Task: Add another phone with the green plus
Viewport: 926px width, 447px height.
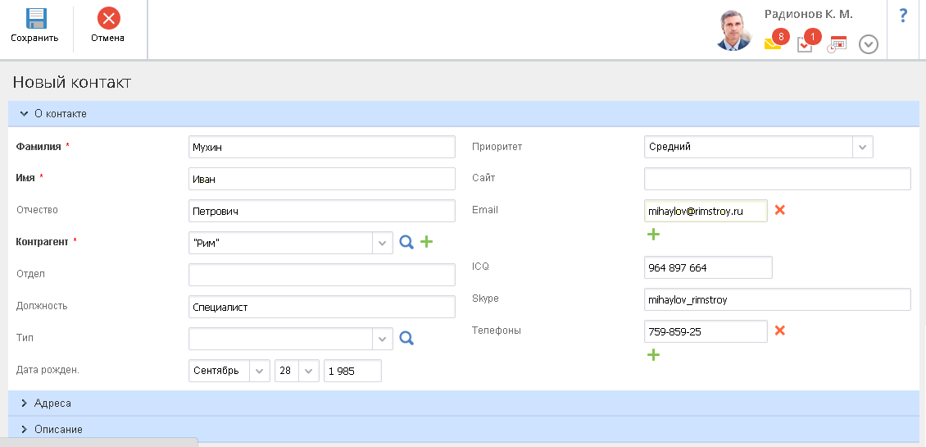Action: pyautogui.click(x=653, y=355)
